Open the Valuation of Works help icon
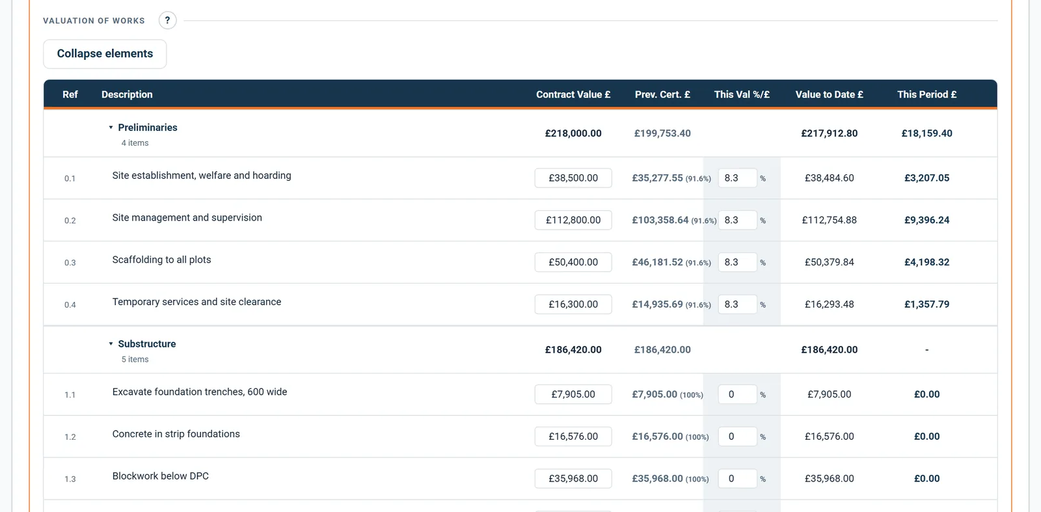 click(x=167, y=20)
